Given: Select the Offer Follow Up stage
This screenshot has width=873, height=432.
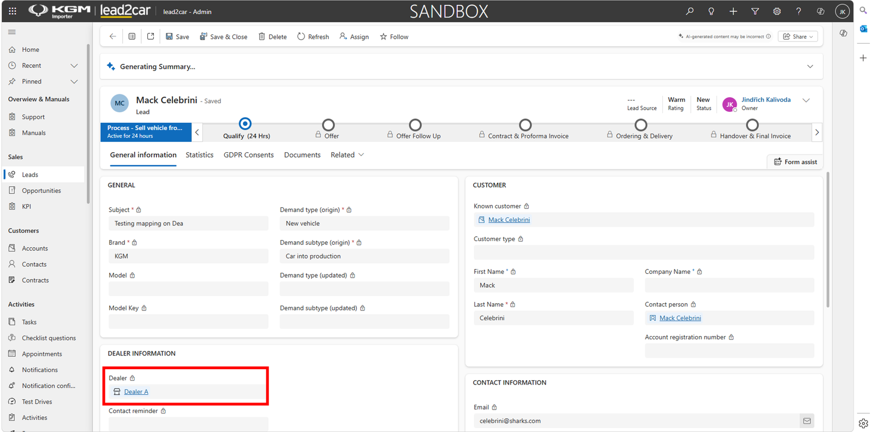Looking at the screenshot, I should tap(415, 125).
